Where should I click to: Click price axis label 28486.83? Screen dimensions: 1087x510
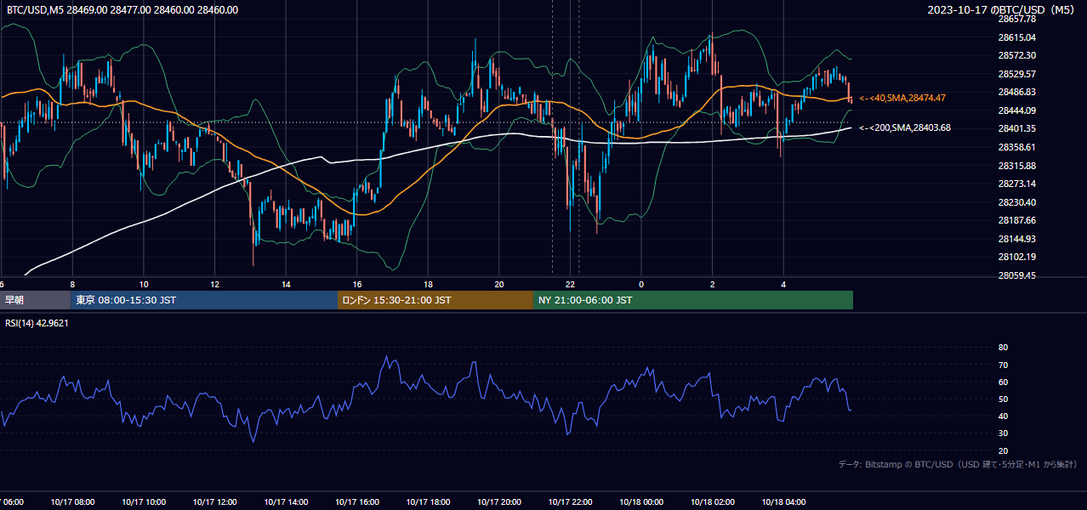(x=1016, y=92)
